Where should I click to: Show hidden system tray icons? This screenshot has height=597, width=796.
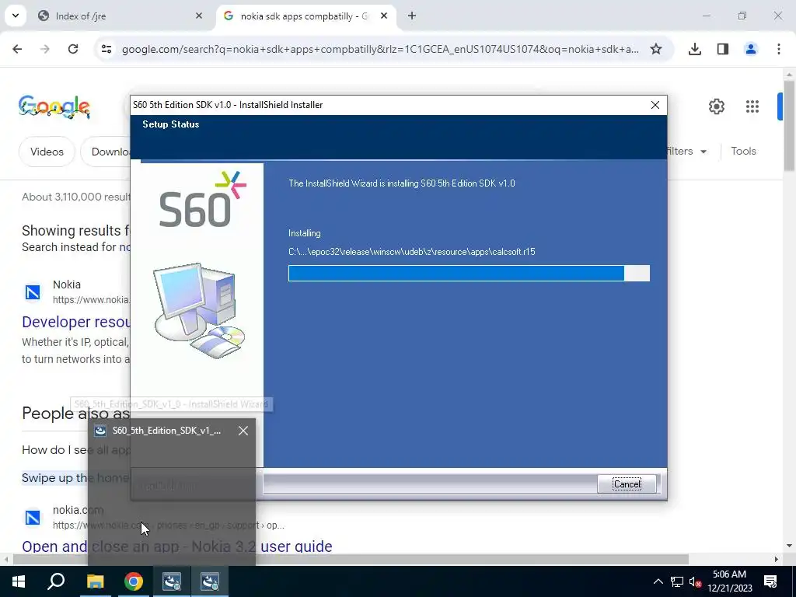[x=658, y=581]
